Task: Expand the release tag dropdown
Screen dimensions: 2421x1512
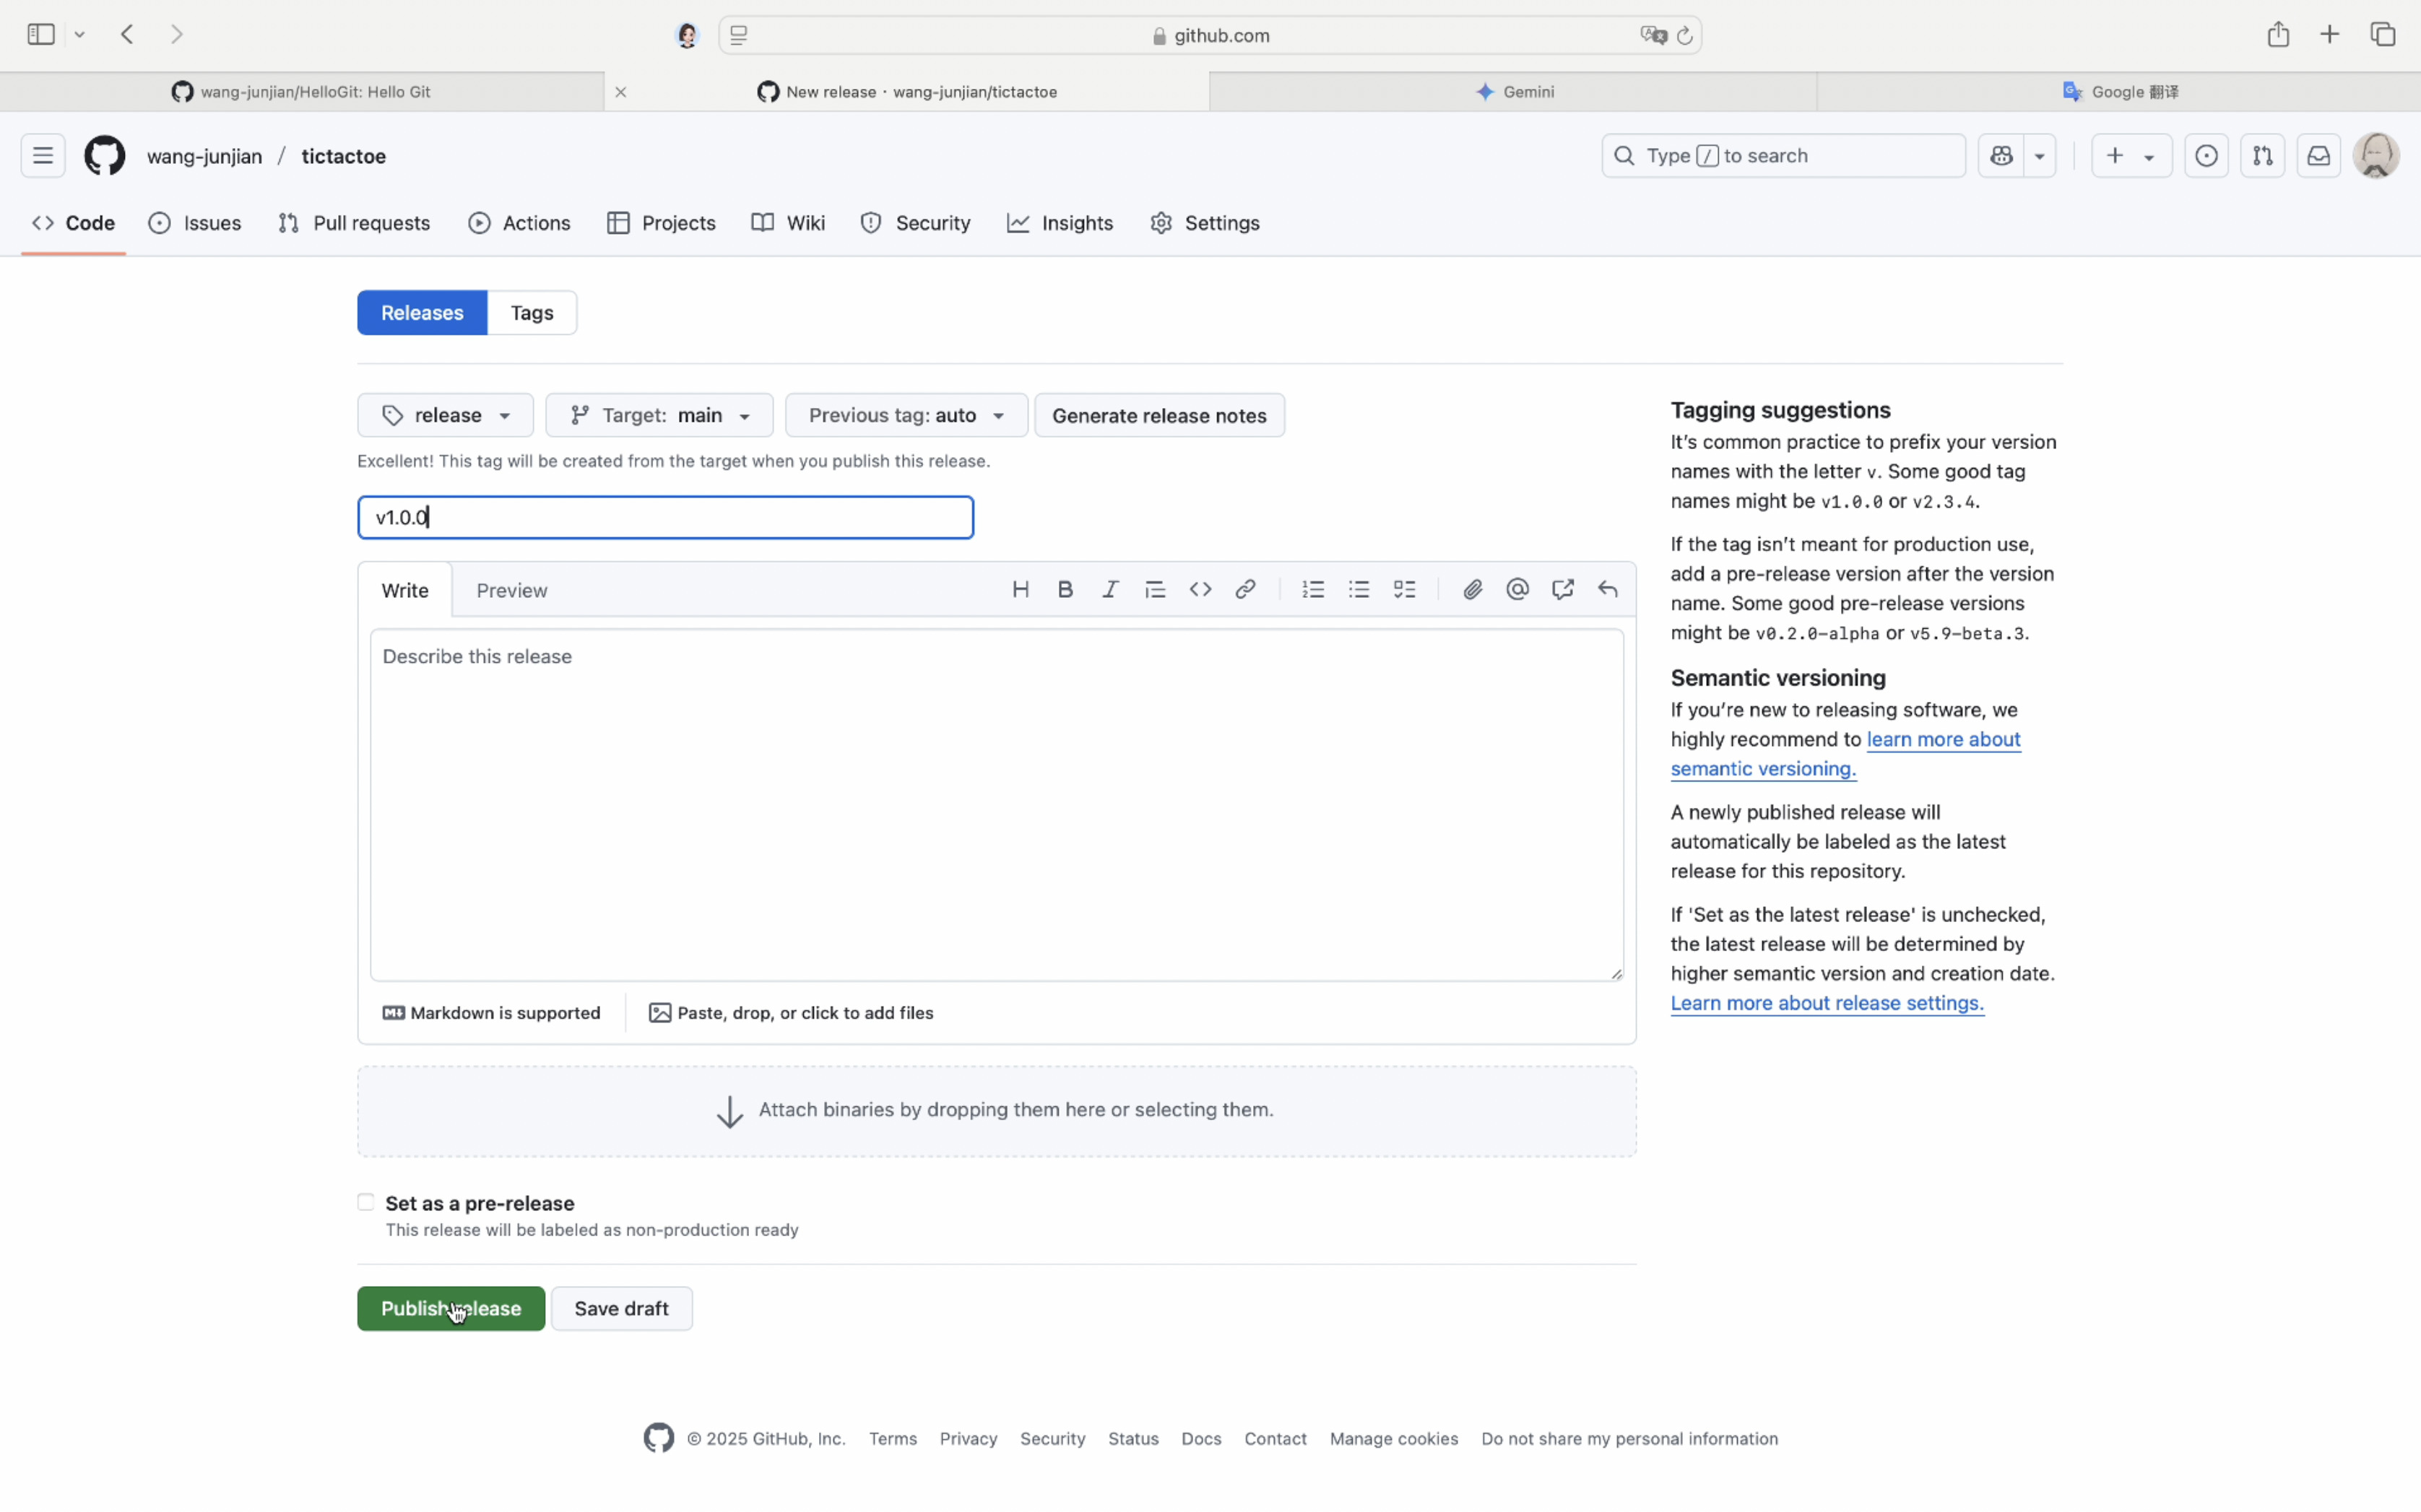Action: click(x=445, y=415)
